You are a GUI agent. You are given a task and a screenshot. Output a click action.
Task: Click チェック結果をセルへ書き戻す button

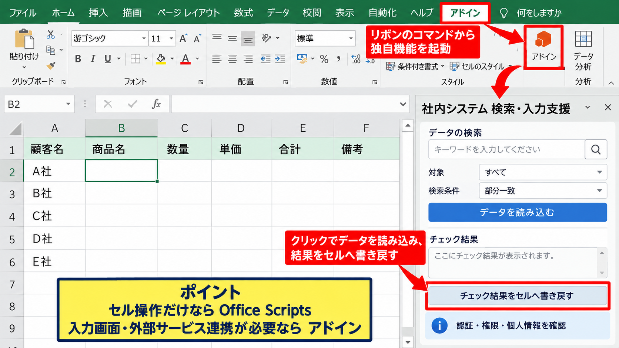coord(517,296)
